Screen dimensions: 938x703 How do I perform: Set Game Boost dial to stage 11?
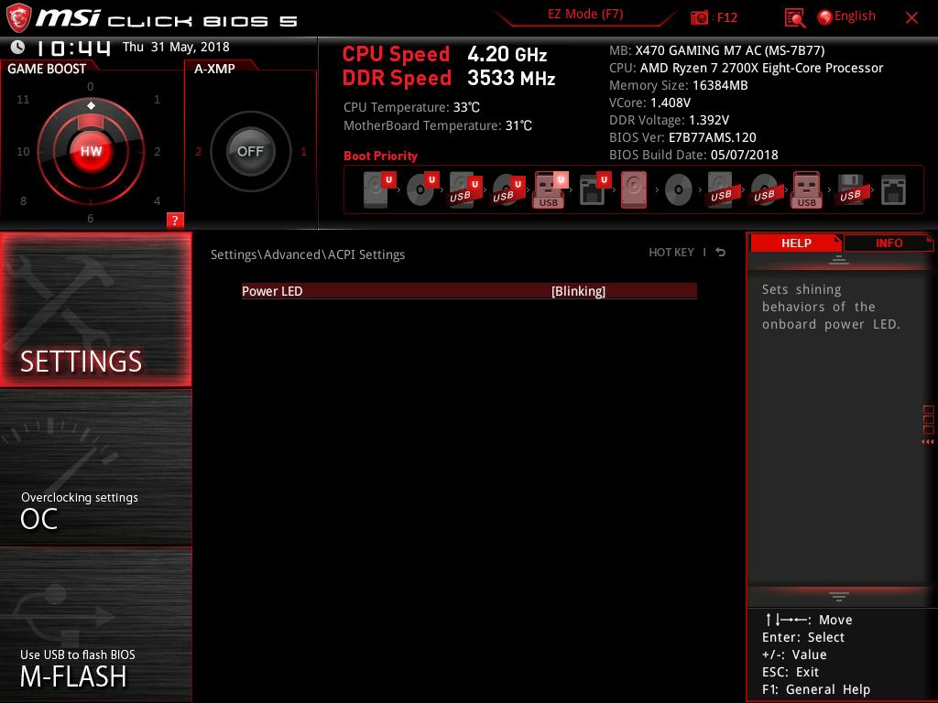point(23,99)
